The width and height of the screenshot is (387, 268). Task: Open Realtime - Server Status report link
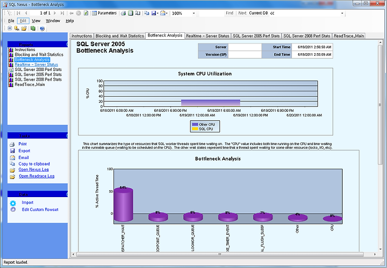[37, 64]
